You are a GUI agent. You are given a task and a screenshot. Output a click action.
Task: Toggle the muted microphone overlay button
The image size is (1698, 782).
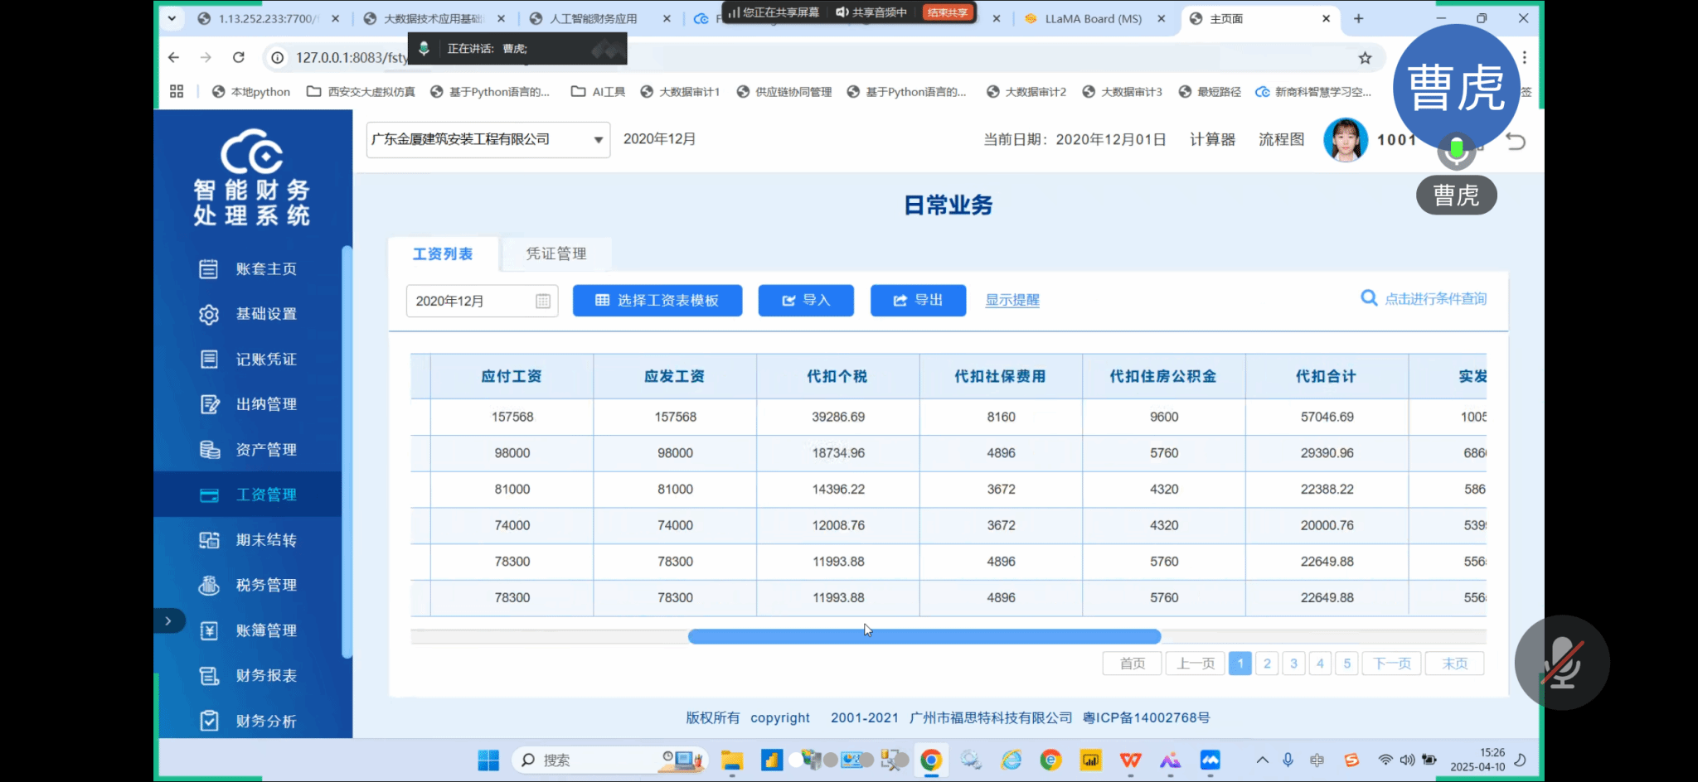click(1562, 663)
